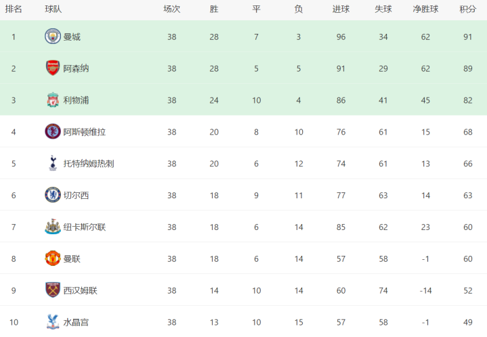
Task: Sort by 净胜球 column header
Action: tap(425, 9)
